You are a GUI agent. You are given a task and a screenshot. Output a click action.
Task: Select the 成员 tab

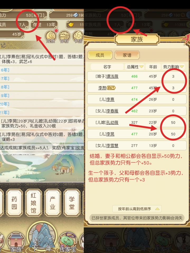100,55
